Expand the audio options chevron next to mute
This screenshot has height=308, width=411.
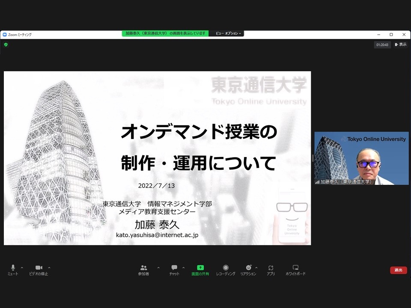[x=22, y=268]
